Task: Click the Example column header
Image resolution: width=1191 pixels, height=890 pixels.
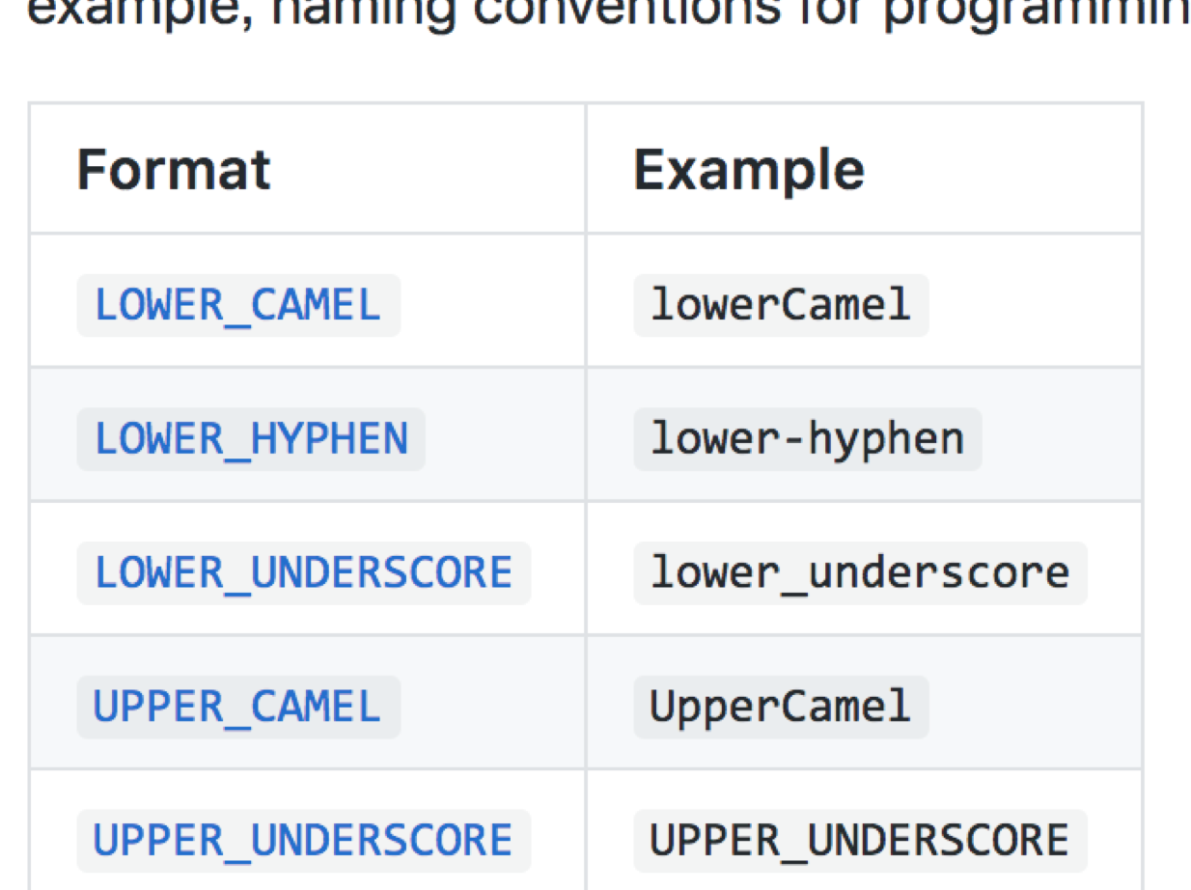Action: click(x=749, y=170)
